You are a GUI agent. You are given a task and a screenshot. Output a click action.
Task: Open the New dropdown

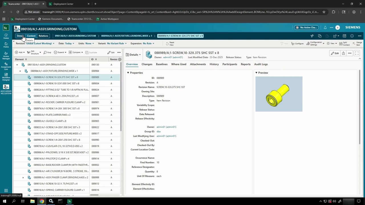(x=332, y=44)
